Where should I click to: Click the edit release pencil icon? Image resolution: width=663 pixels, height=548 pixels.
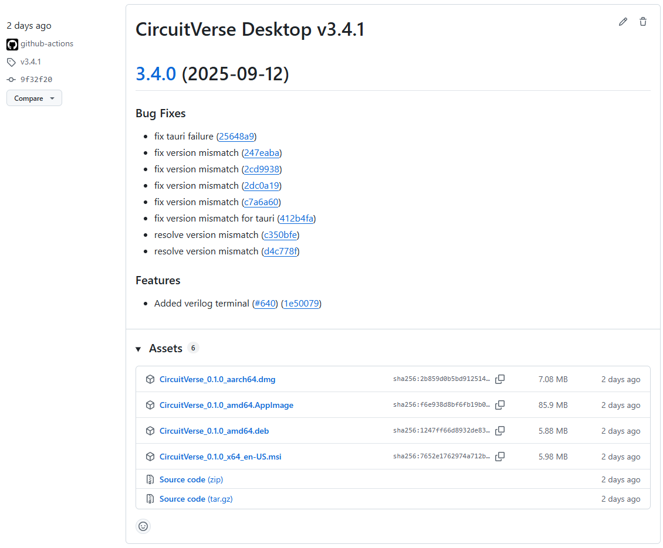pyautogui.click(x=623, y=22)
